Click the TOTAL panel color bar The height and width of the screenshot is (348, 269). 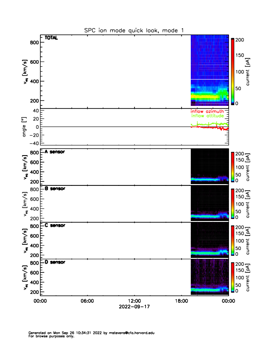233,71
